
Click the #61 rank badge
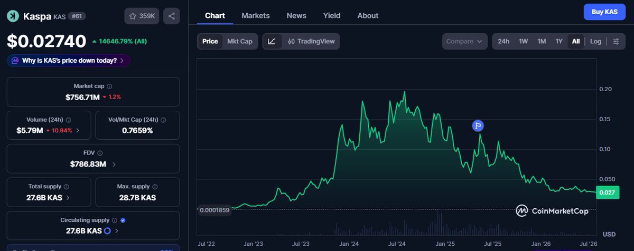point(77,16)
